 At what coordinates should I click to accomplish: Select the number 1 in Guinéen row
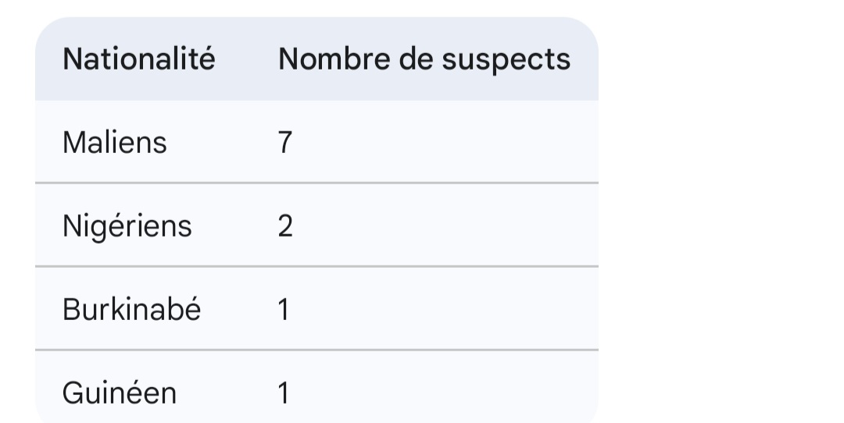coord(284,393)
